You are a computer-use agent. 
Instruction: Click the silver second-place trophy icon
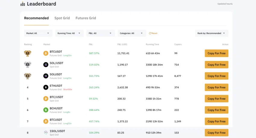tap(27, 64)
